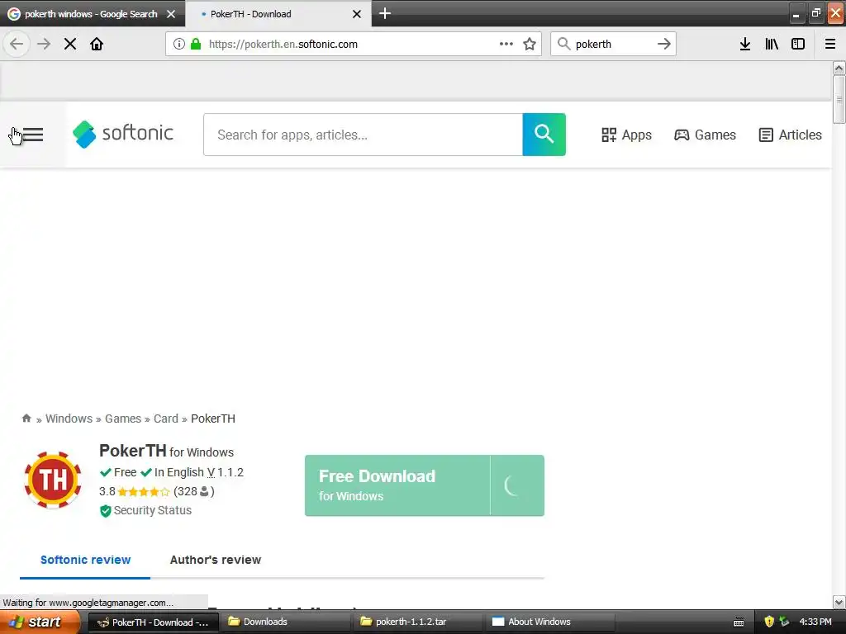Select the PokerTH - Download browser tab
This screenshot has width=846, height=634.
[278, 14]
